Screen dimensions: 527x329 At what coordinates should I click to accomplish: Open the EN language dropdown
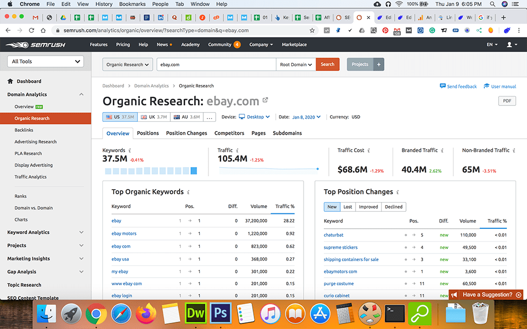tap(492, 44)
